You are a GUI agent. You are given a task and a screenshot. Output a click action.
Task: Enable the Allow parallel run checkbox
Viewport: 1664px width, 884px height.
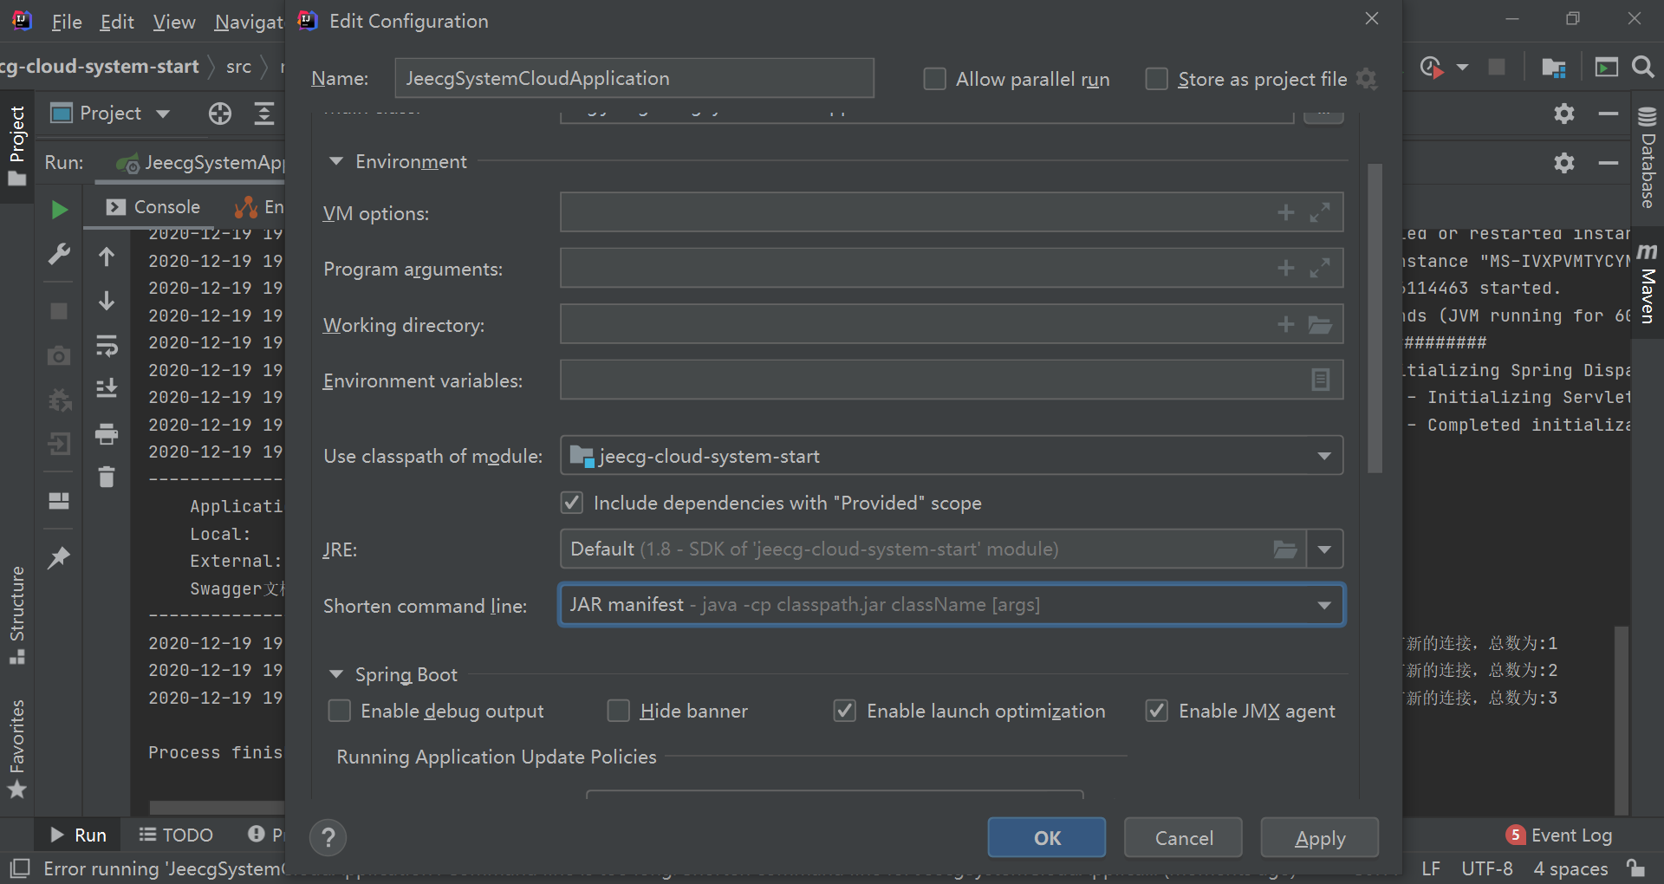pyautogui.click(x=935, y=79)
